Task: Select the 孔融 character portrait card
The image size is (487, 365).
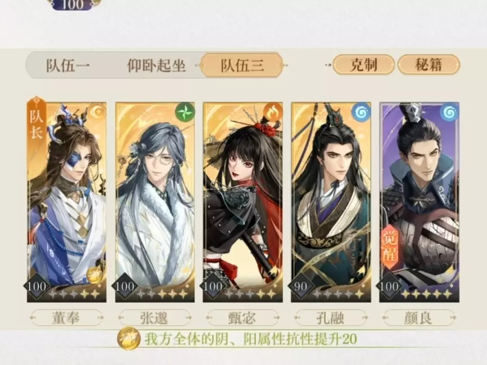Action: pyautogui.click(x=331, y=202)
